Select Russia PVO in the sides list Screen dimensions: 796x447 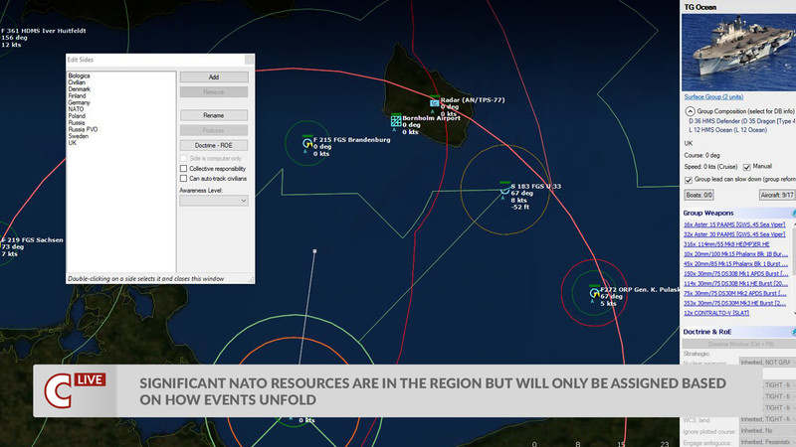[x=84, y=129]
